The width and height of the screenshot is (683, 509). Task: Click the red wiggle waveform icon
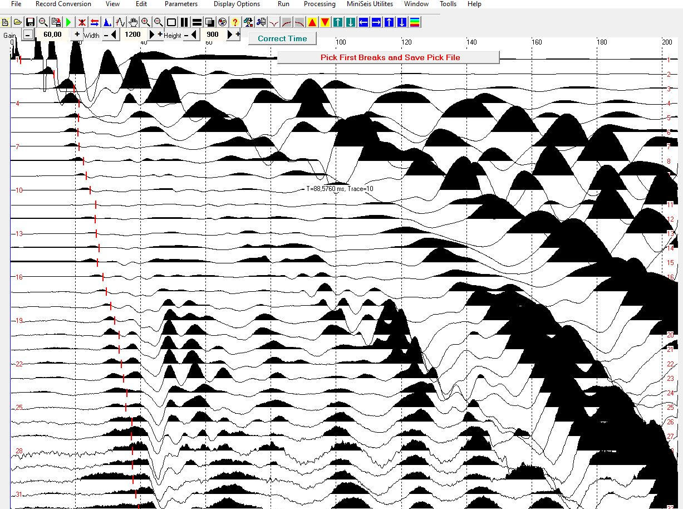(x=120, y=22)
